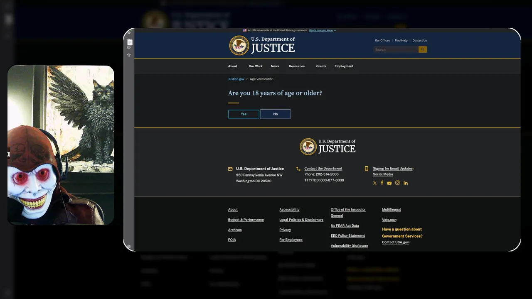The image size is (532, 299).
Task: Open the Grants menu item
Action: (x=321, y=66)
